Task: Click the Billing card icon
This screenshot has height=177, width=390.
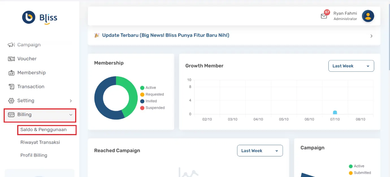Action: point(11,115)
